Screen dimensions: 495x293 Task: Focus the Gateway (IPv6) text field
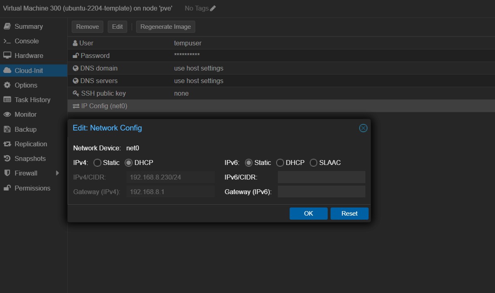(321, 192)
